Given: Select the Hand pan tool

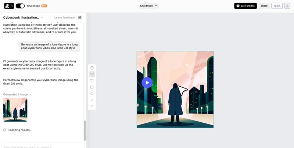Looking at the screenshot, I should pyautogui.click(x=92, y=68).
